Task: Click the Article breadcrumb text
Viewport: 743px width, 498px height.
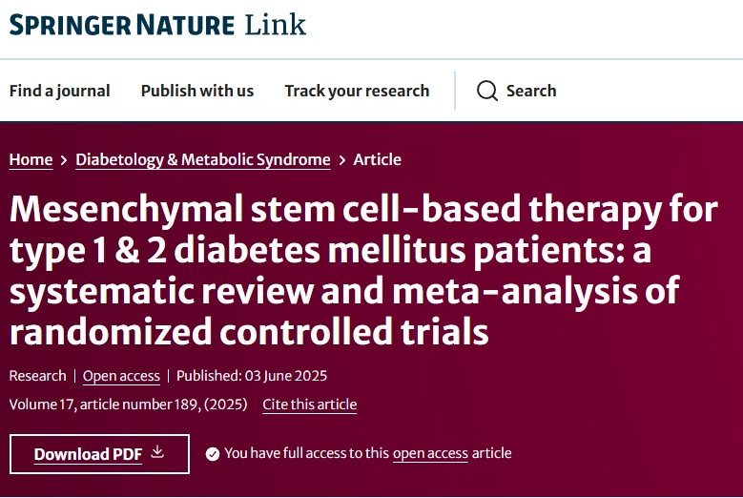Action: click(378, 159)
